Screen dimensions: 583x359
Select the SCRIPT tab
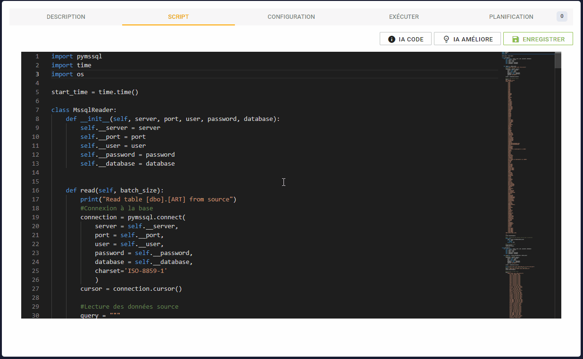coord(178,16)
